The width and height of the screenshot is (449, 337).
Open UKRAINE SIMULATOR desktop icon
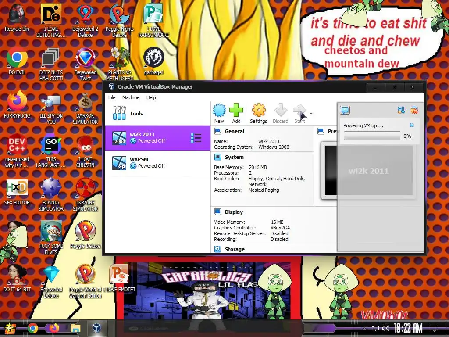(85, 194)
